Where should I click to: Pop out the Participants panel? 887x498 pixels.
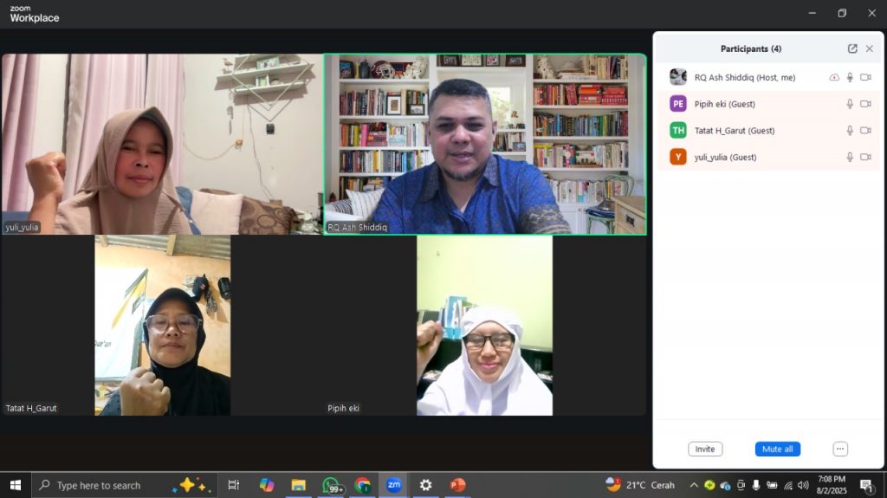(x=852, y=49)
